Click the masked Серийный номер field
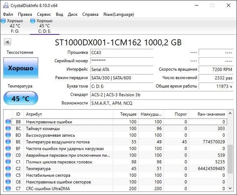This screenshot has height=195, width=237. pos(122,61)
